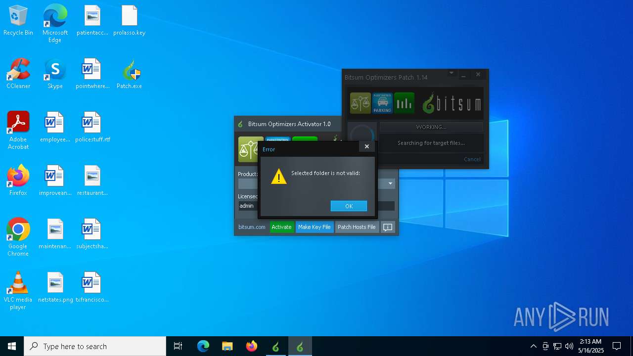Select the improvean Word document icon
633x356 pixels.
point(55,180)
